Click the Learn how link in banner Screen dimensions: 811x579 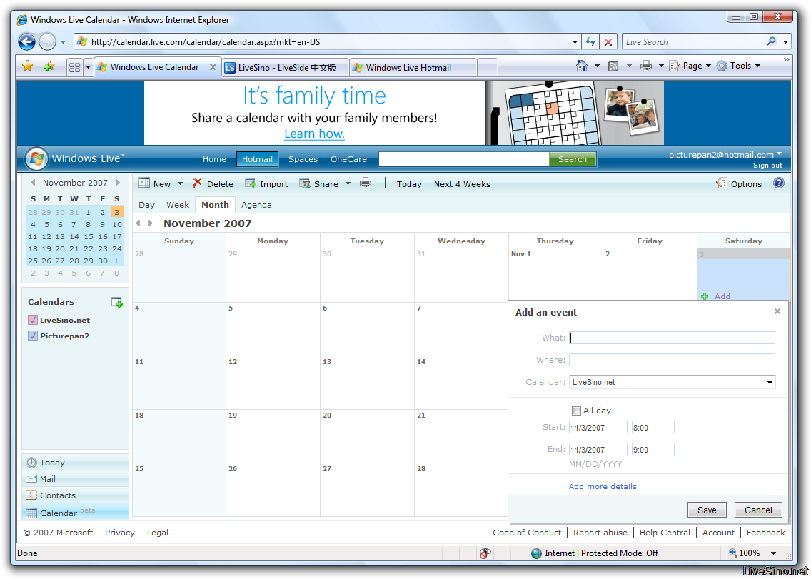coord(314,134)
